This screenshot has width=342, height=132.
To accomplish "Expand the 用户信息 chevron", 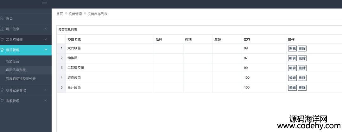I will pyautogui.click(x=46, y=29).
